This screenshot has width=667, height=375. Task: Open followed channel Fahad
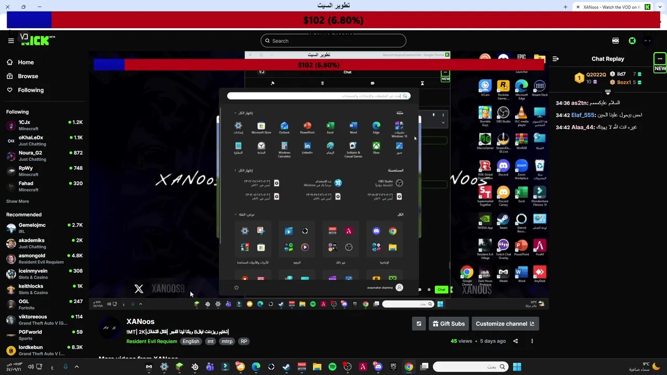44,186
